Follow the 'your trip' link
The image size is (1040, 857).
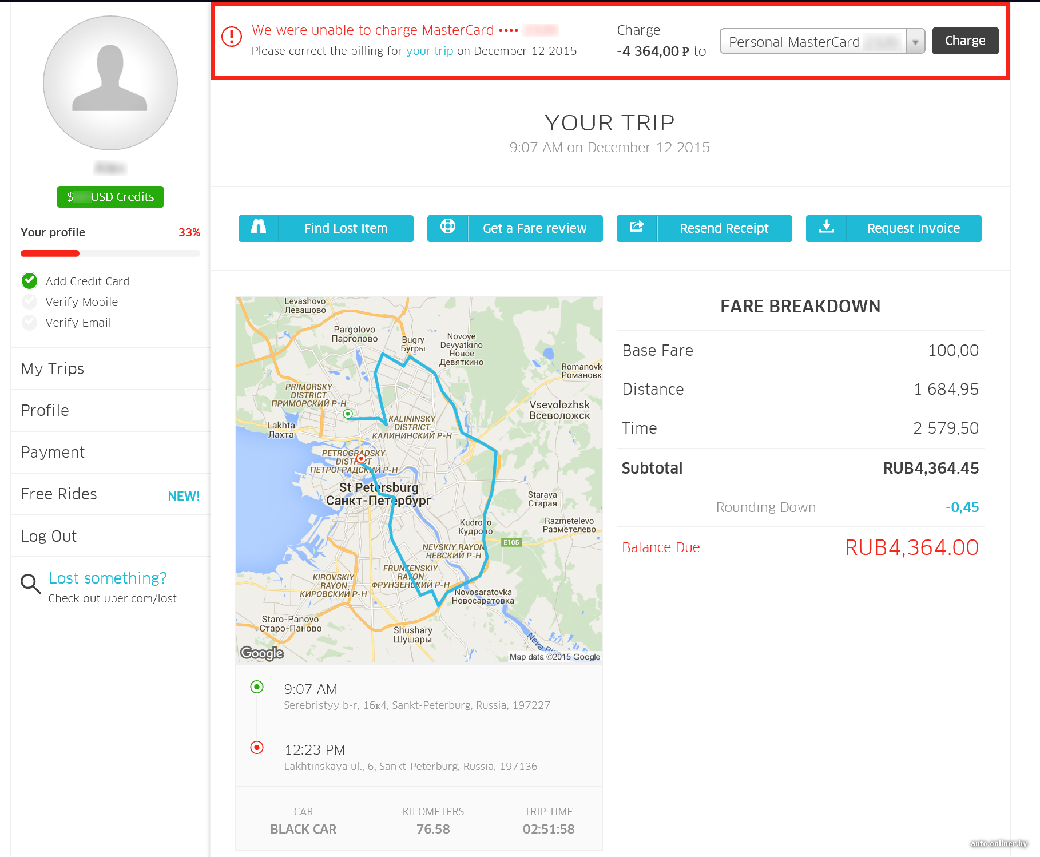(430, 51)
